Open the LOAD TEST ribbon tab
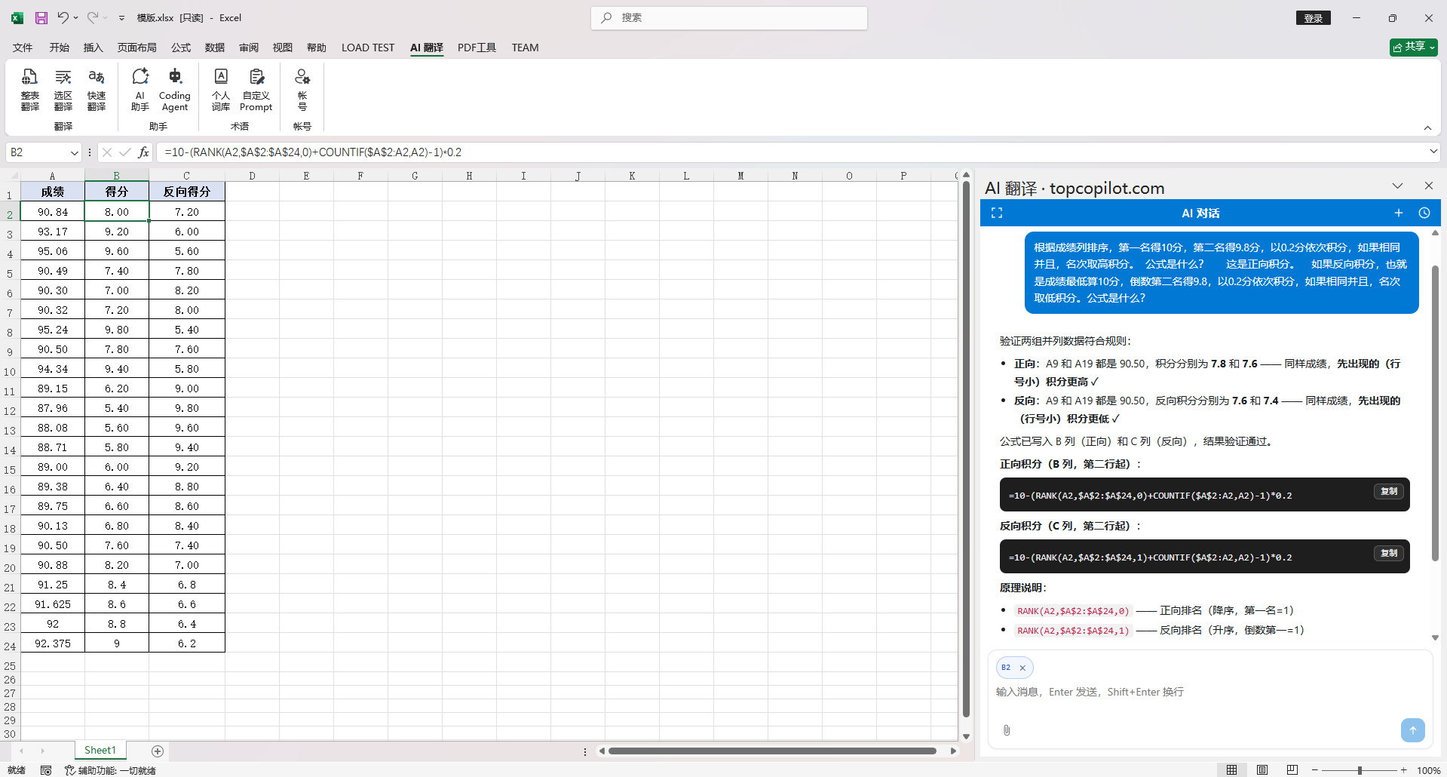Image resolution: width=1447 pixels, height=777 pixels. click(x=368, y=48)
